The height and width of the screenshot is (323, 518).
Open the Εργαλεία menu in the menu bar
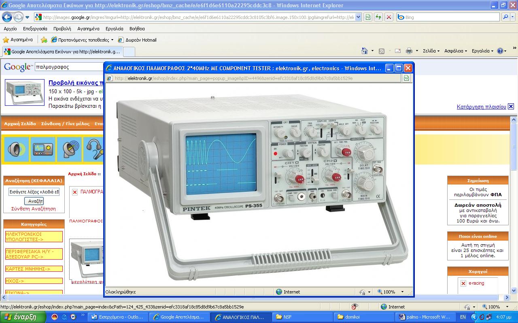coord(114,29)
